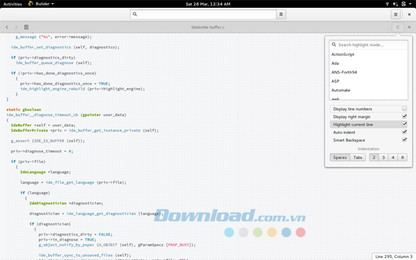Disable Smart Backspace option
Image resolution: width=416 pixels, height=260 pixels.
(x=404, y=140)
